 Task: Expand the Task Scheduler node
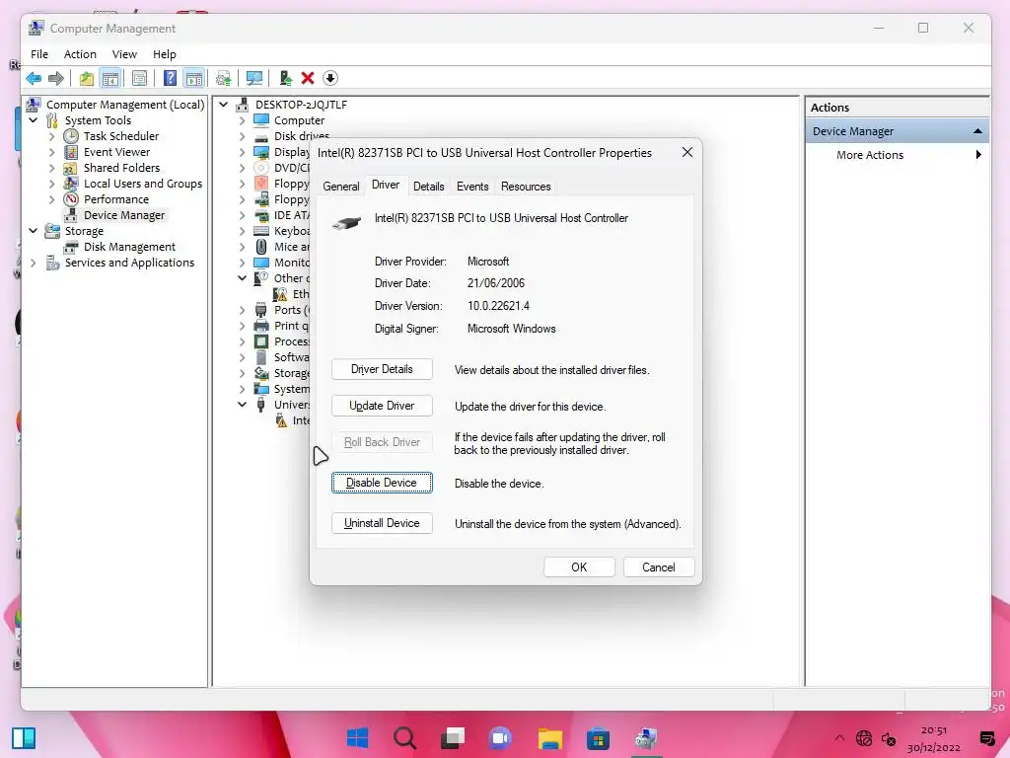(51, 136)
